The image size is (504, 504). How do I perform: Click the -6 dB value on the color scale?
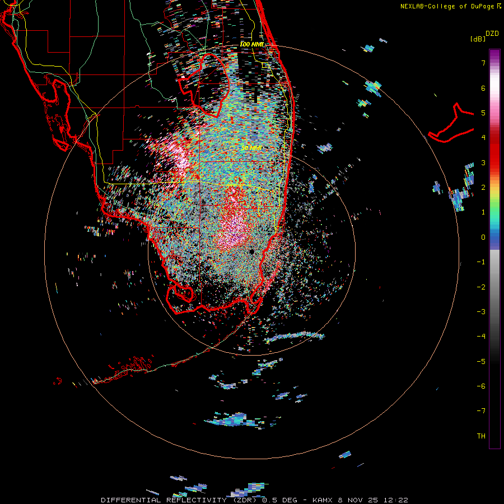[x=481, y=386]
